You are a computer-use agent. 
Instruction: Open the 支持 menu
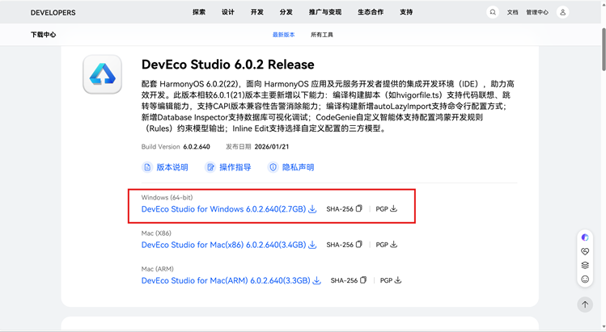point(406,12)
